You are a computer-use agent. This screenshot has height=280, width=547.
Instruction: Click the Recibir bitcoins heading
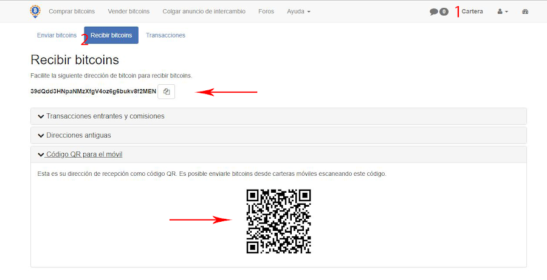(x=75, y=60)
